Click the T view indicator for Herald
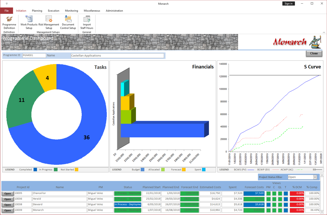 286,199
